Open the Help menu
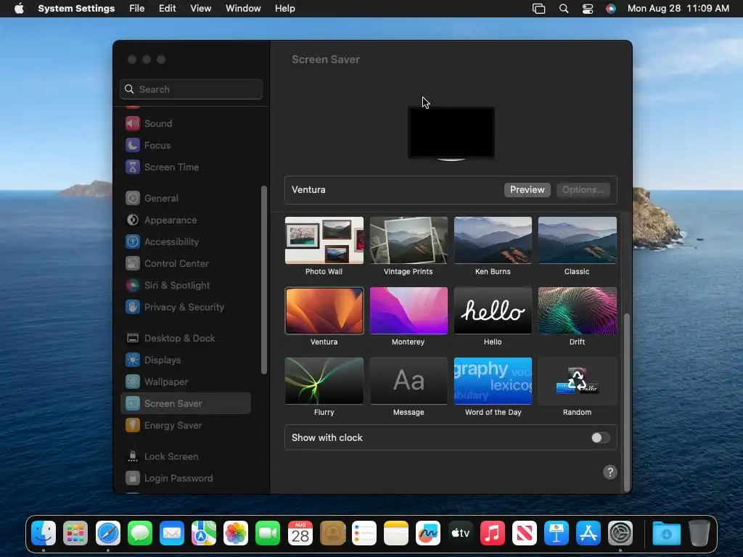743x557 pixels. (x=284, y=9)
